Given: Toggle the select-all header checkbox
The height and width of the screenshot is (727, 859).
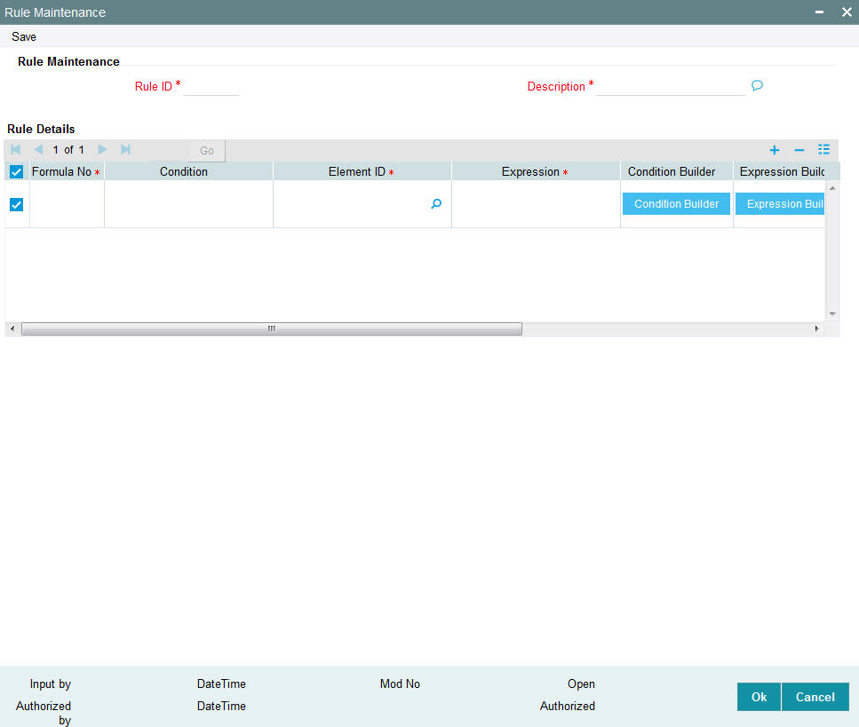Looking at the screenshot, I should [x=17, y=172].
